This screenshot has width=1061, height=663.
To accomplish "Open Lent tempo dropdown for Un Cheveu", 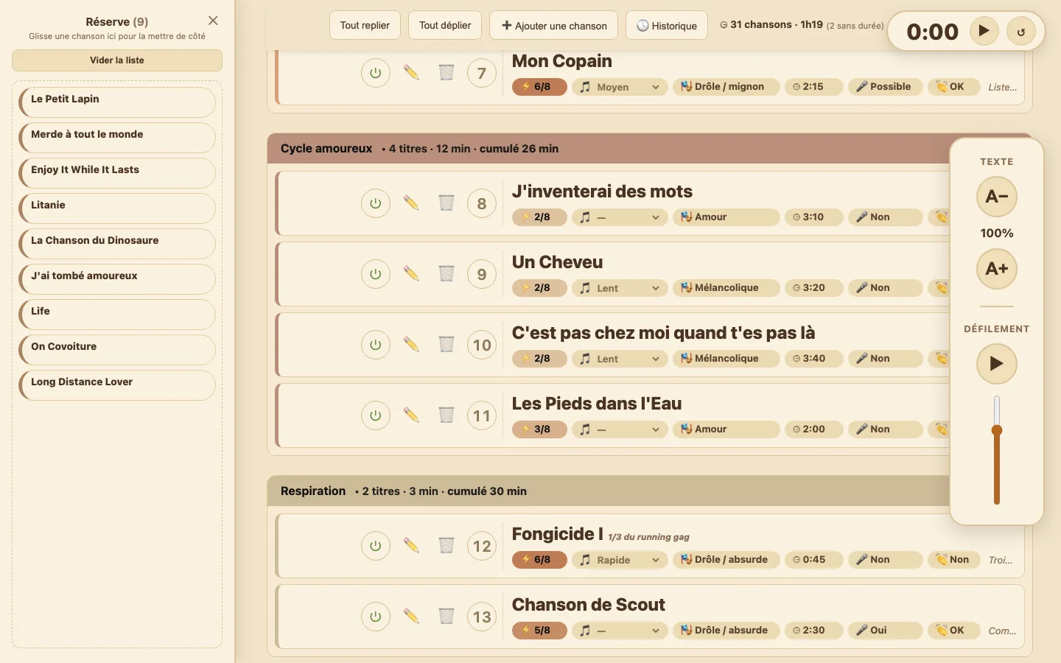I will 620,288.
